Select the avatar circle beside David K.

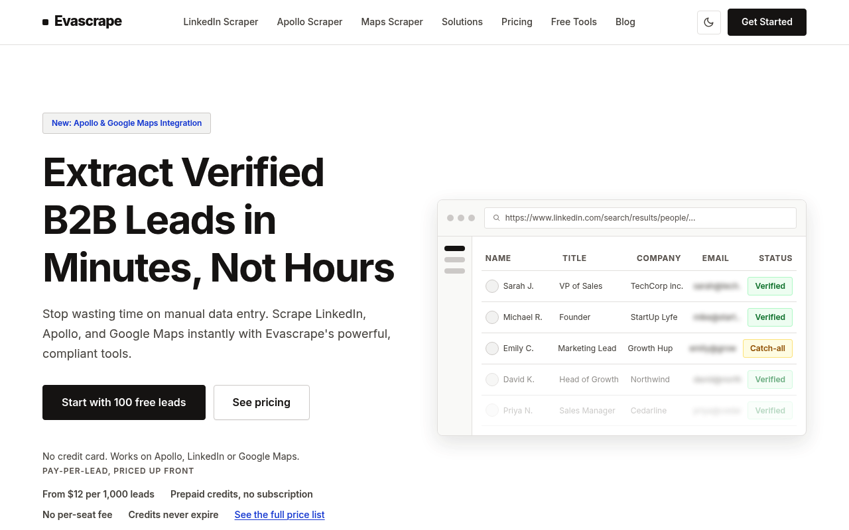coord(492,380)
